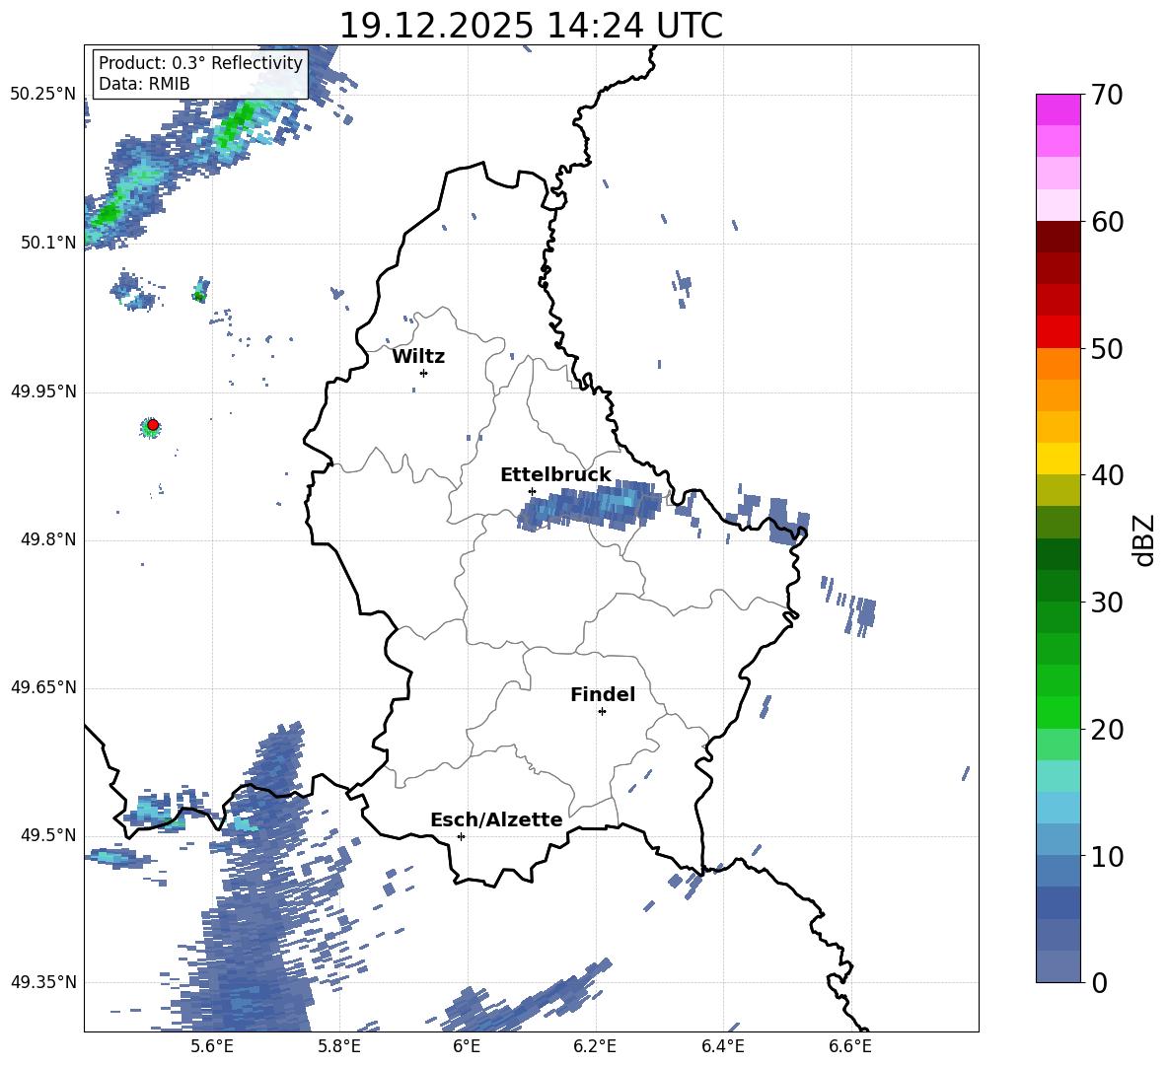This screenshot has width=1168, height=1066.
Task: Click the 0 colorbar tick label
Action: click(1099, 982)
